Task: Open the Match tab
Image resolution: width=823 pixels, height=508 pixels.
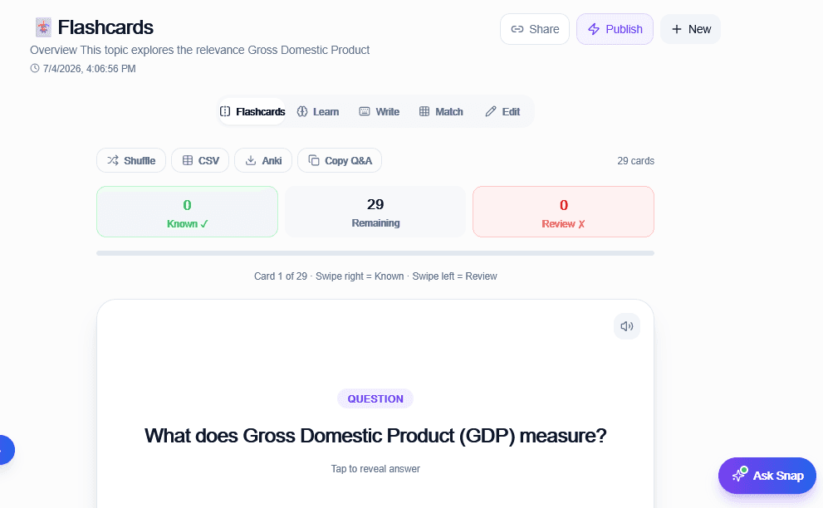Action: [x=441, y=112]
